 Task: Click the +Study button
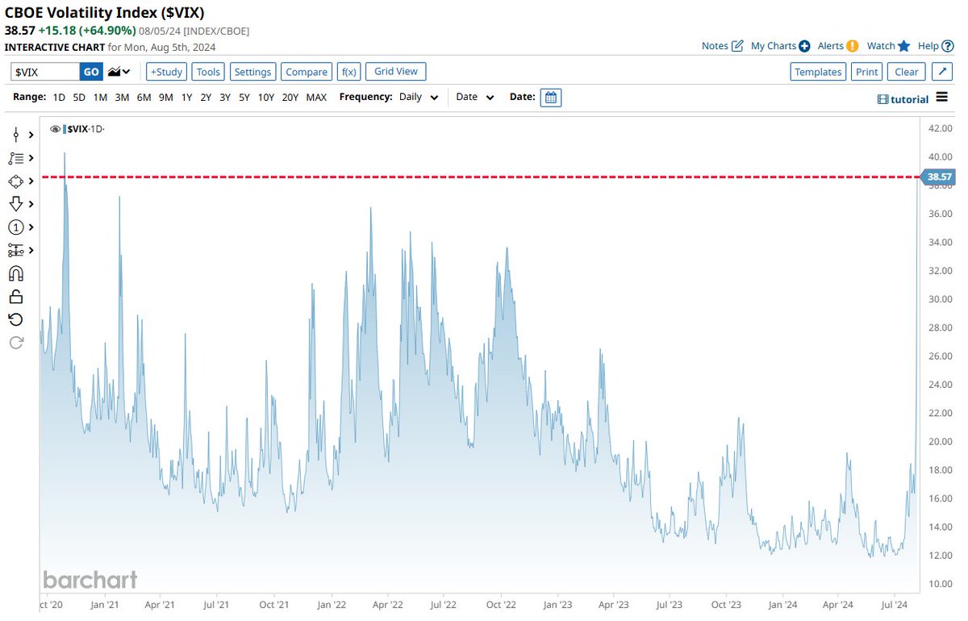click(x=167, y=72)
